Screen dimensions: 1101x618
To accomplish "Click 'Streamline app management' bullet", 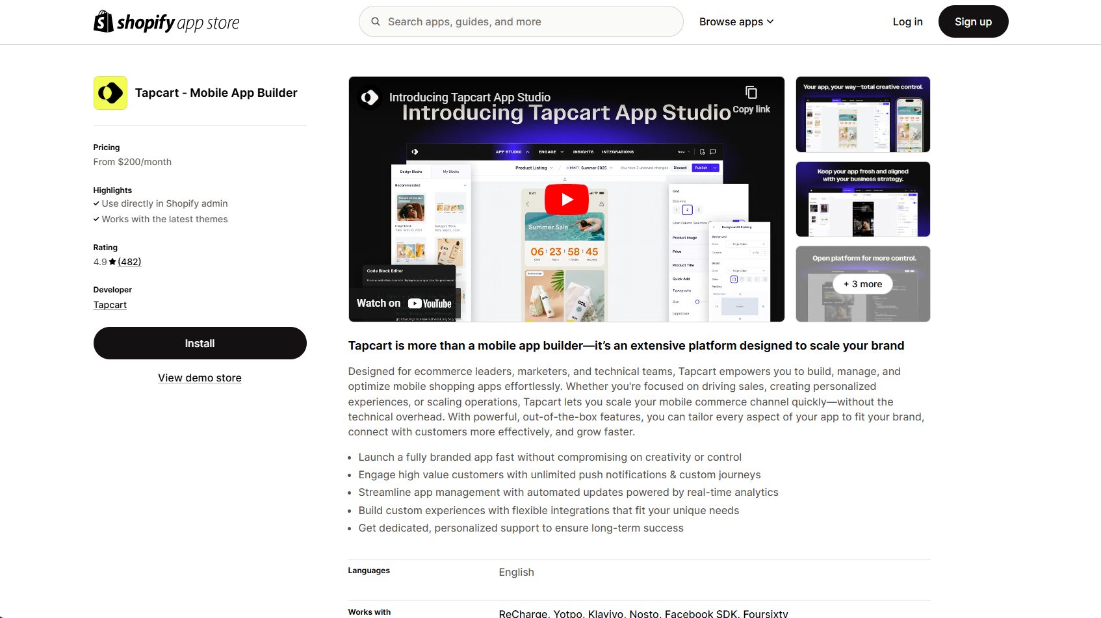I will [x=569, y=493].
